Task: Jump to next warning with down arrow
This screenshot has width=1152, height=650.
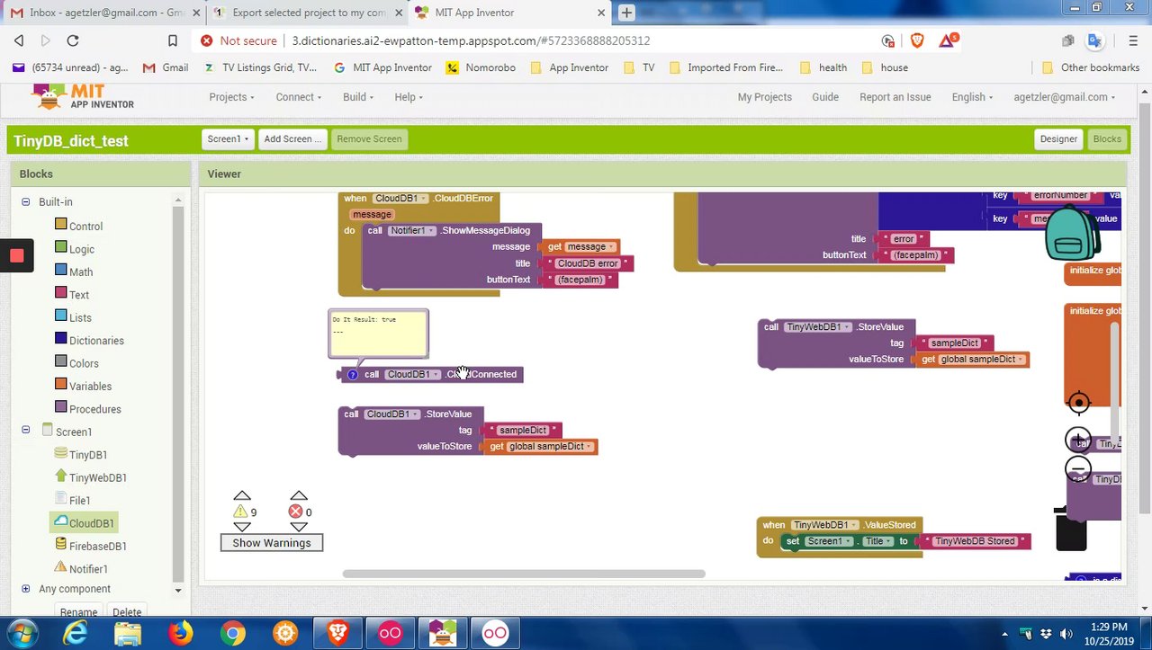Action: [242, 527]
